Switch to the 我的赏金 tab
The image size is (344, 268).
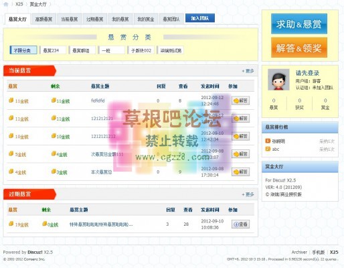click(x=146, y=19)
